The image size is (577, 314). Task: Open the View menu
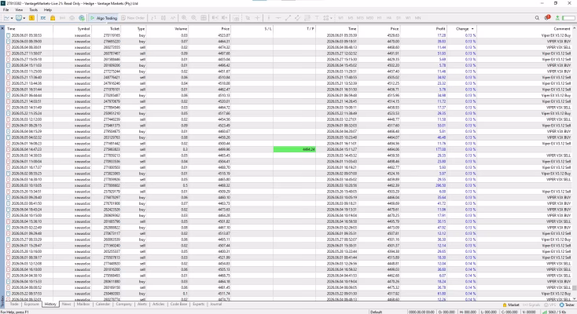(x=19, y=9)
